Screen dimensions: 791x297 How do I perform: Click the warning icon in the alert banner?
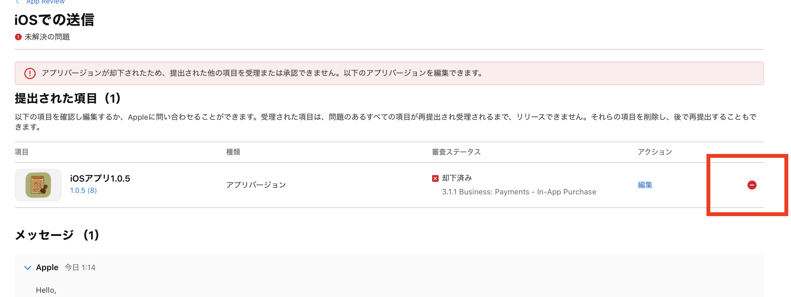(30, 73)
